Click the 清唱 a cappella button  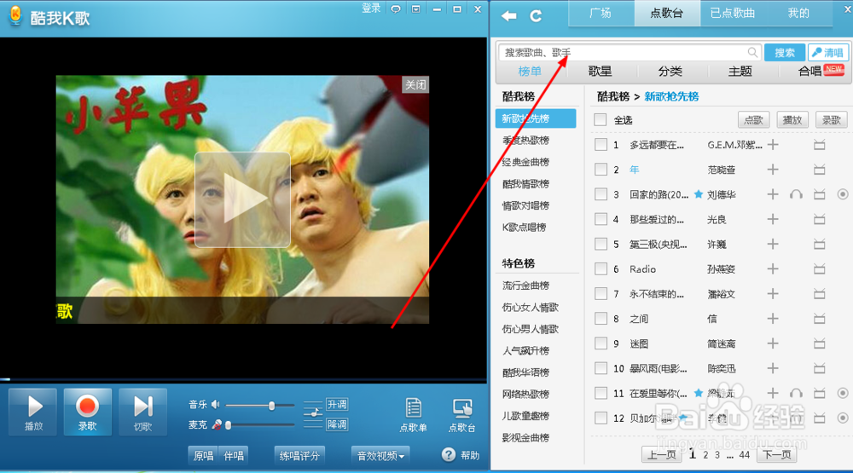(x=827, y=52)
